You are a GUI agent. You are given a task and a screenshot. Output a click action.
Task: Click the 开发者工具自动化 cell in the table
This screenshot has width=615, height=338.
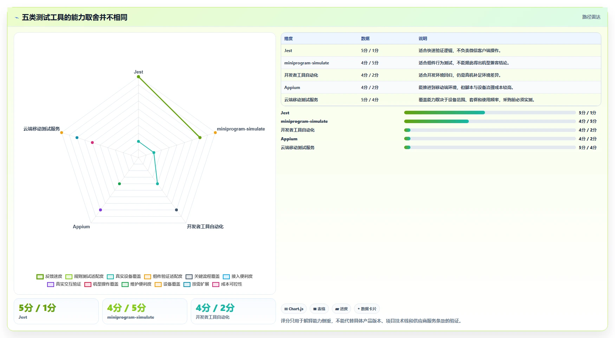301,75
